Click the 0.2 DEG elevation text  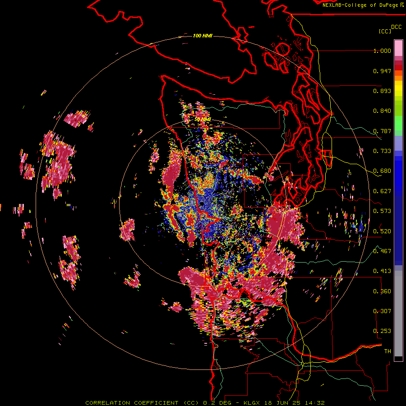coord(217,403)
